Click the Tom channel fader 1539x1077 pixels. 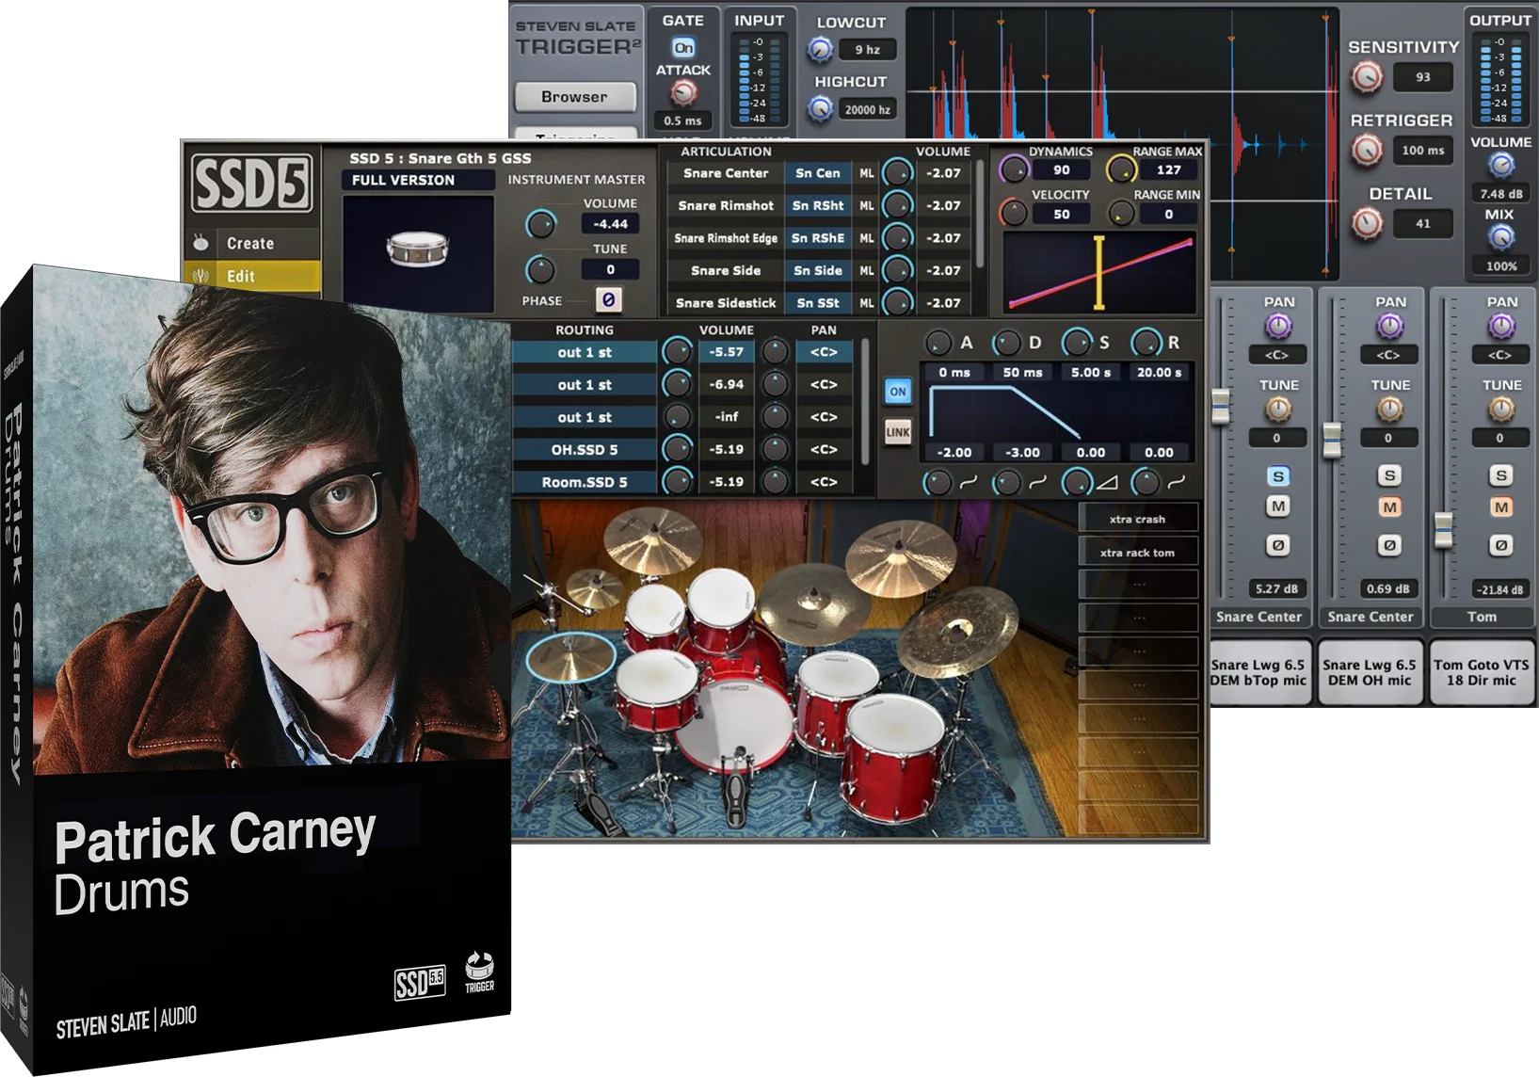[1443, 529]
